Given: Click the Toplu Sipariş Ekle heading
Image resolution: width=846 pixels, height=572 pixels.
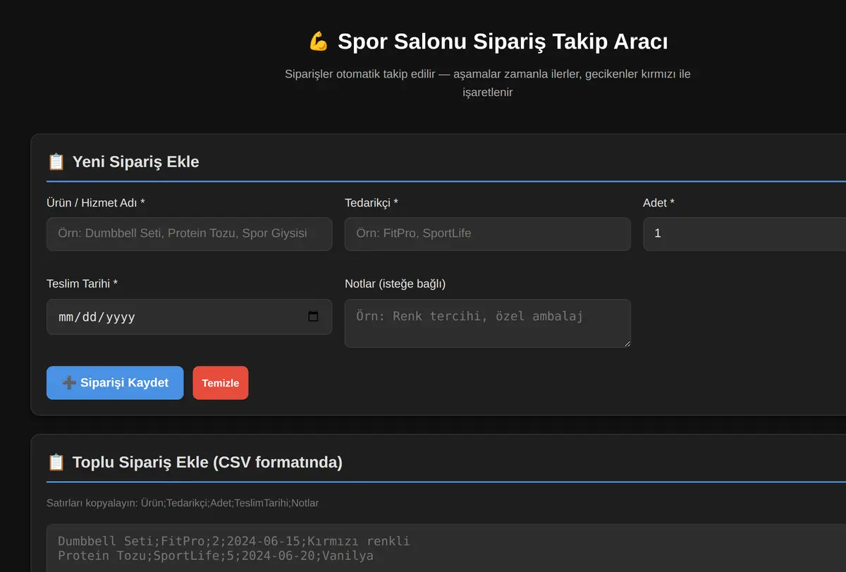Looking at the screenshot, I should (x=207, y=462).
